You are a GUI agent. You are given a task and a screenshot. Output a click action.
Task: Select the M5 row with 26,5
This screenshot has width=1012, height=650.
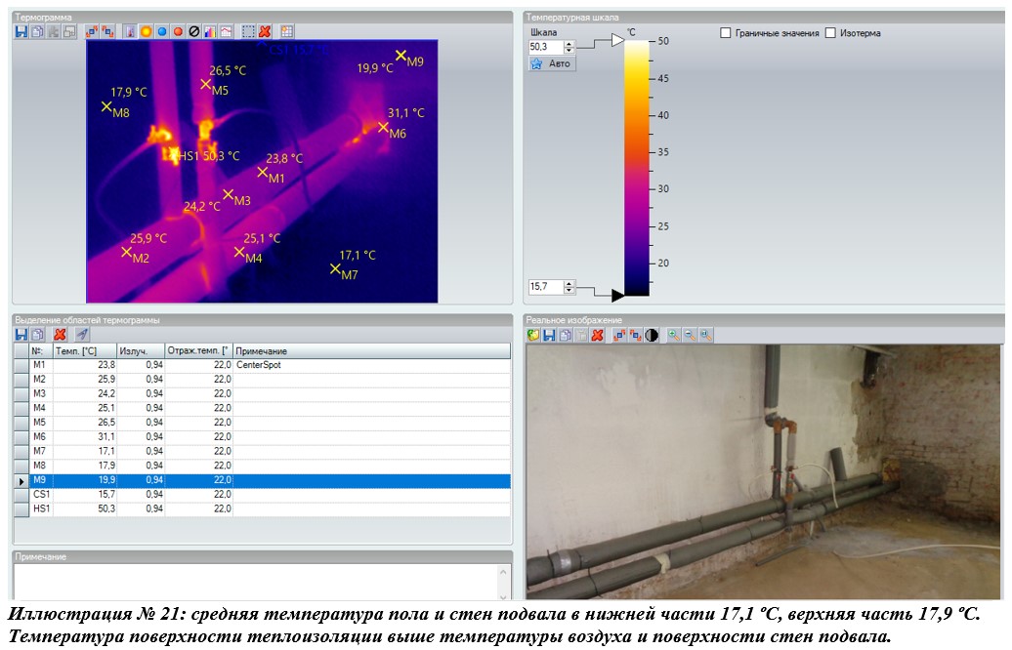pos(262,423)
